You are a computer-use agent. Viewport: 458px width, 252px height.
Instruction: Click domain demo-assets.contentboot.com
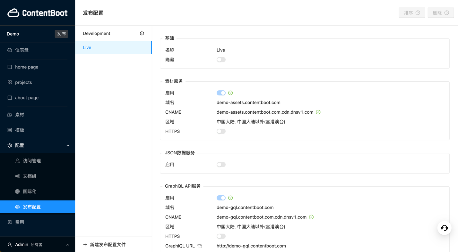coord(248,102)
